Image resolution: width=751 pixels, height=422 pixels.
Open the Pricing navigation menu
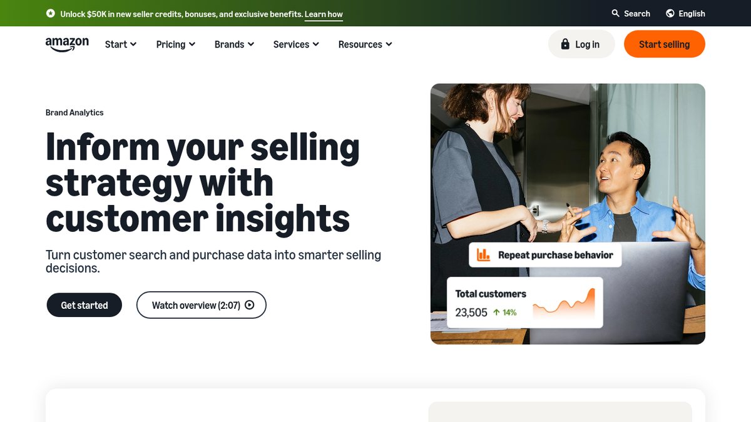176,44
